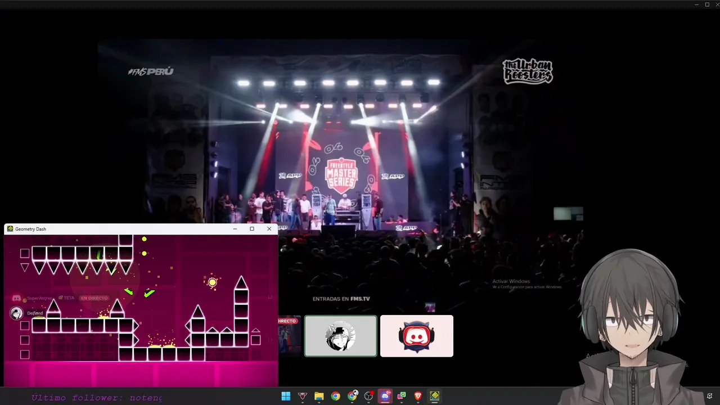720x405 pixels.
Task: Click the Defiond avatar in overlay
Action: tap(16, 313)
